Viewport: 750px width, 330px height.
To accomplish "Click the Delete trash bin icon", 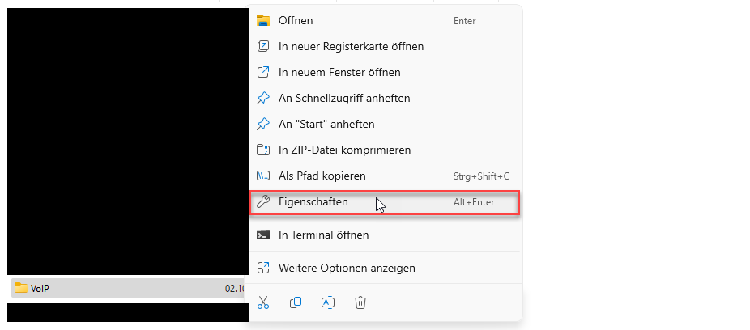I will [360, 302].
